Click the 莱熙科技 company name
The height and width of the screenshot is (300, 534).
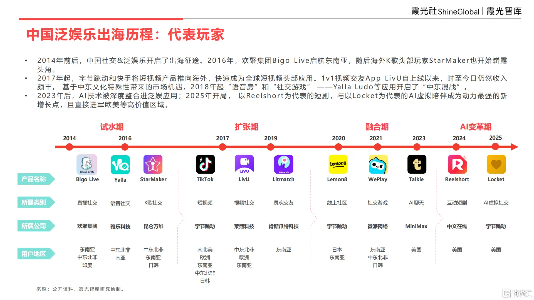244,226
